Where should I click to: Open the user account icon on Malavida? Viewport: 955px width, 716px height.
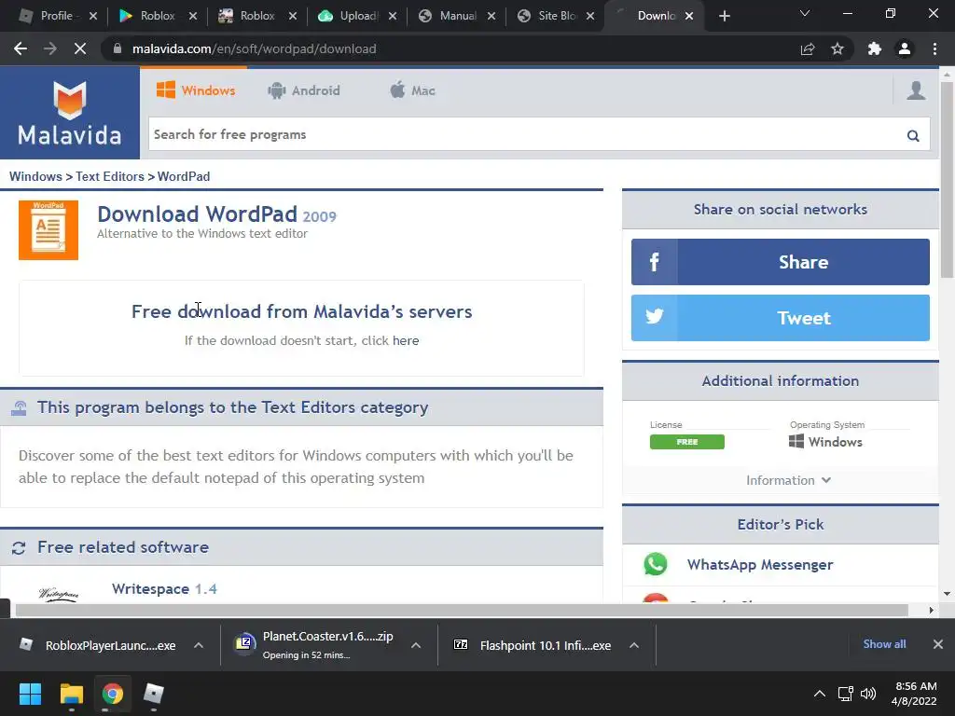point(916,90)
